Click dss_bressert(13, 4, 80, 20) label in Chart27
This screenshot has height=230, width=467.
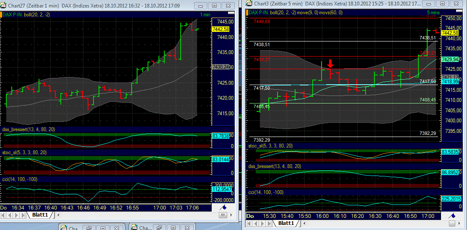pyautogui.click(x=29, y=129)
